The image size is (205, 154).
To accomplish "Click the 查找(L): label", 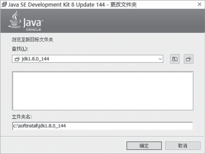I will (20, 49).
